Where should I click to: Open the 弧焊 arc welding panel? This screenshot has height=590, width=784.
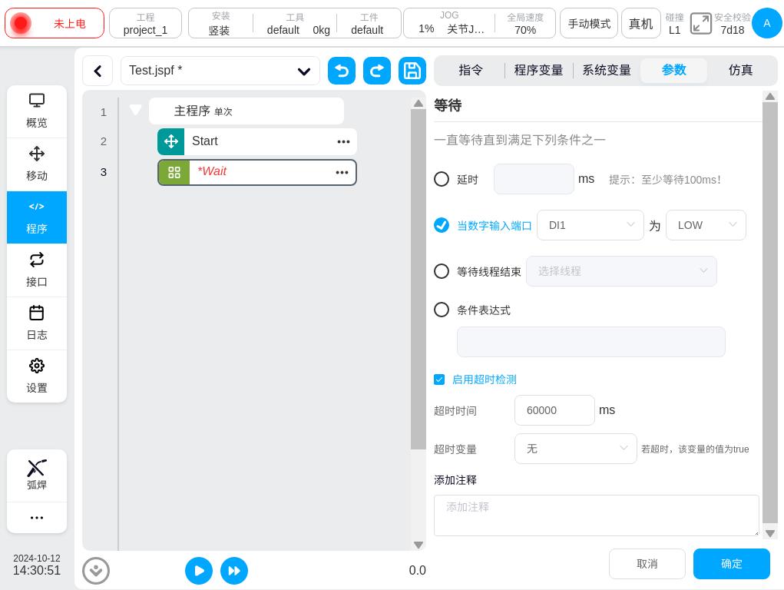37,474
